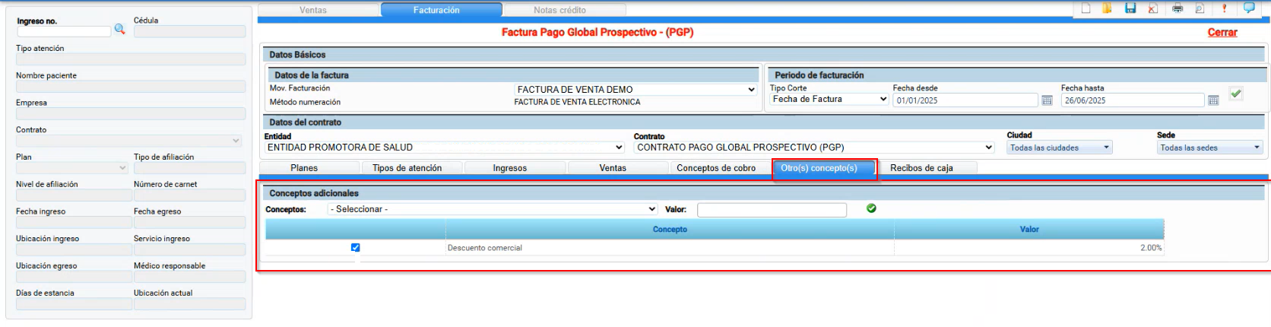Click the Fecha desde date field
Screen dimensions: 1271x327
coord(965,100)
